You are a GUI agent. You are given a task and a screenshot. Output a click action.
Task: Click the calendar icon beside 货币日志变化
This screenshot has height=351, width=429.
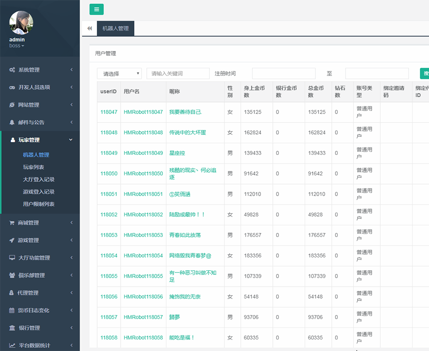click(x=12, y=311)
